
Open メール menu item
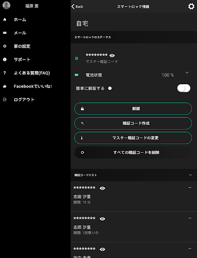[x=20, y=33]
